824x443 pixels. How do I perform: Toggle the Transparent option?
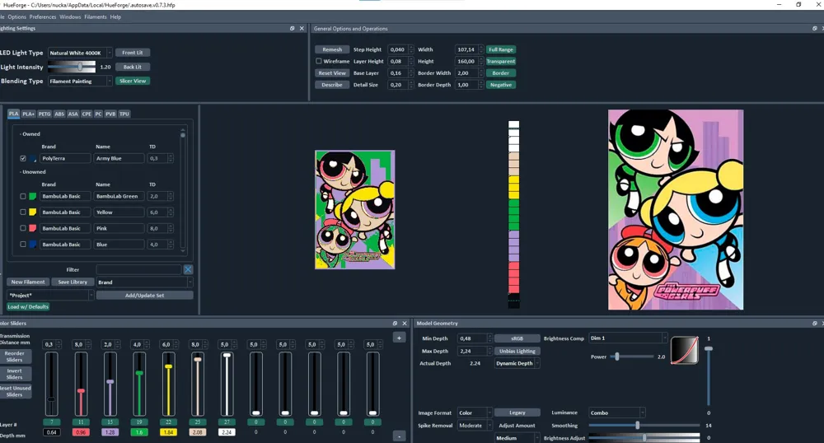coord(501,61)
